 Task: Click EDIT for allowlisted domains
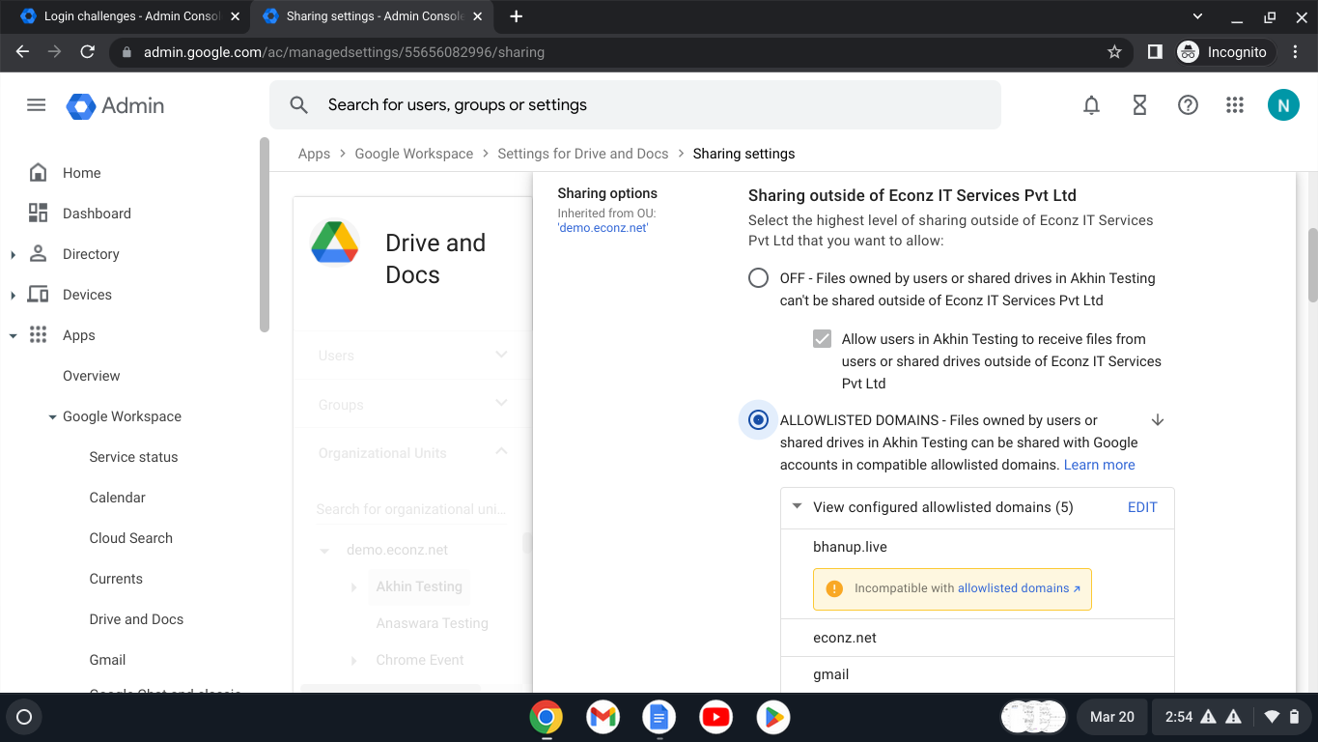(1142, 507)
